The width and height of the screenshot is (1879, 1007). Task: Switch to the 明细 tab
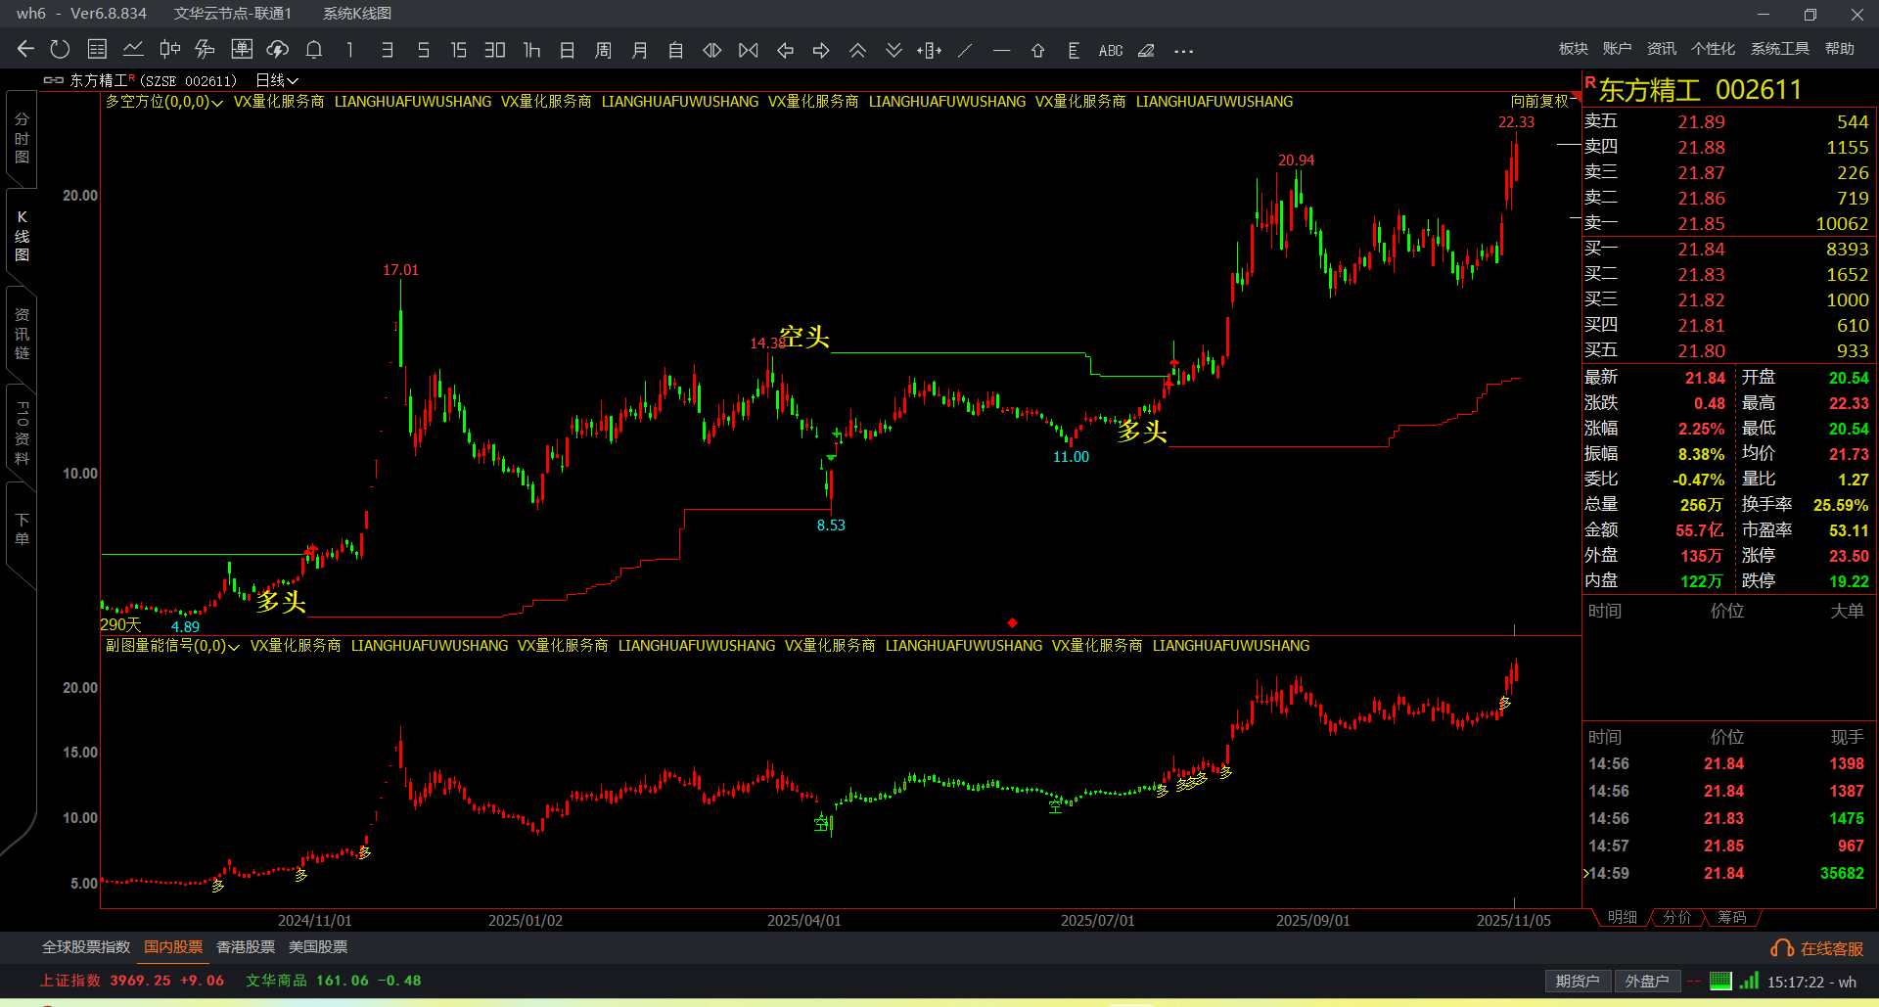pos(1622,917)
